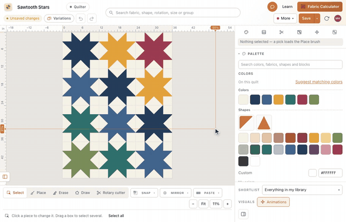This screenshot has height=222, width=346.
Task: Open the 11% zoom level menu
Action: [x=216, y=204]
